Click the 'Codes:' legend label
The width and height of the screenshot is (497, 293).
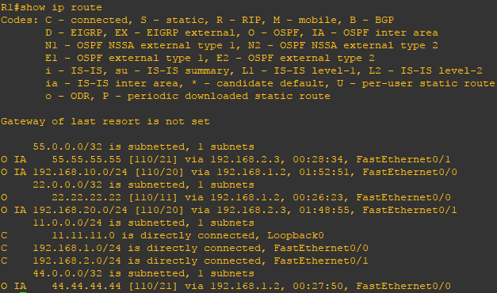20,20
